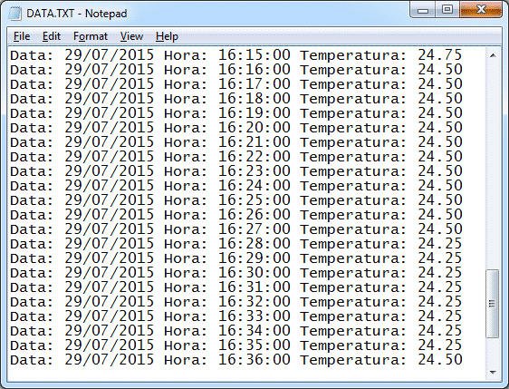
Task: Click the temperature value on the 16:36:00 line
Action: coord(440,360)
